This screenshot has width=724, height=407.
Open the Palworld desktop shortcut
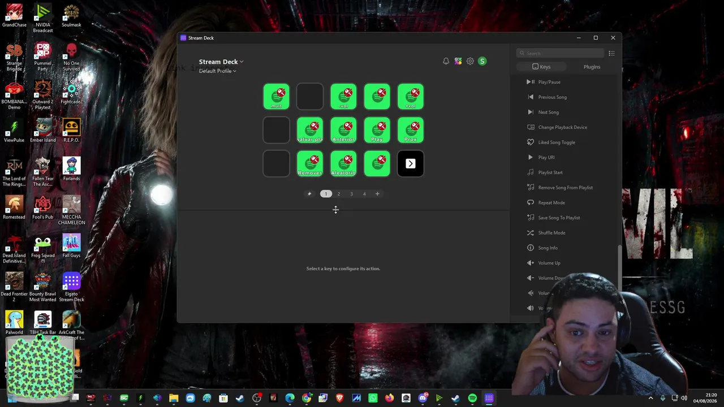coord(14,323)
